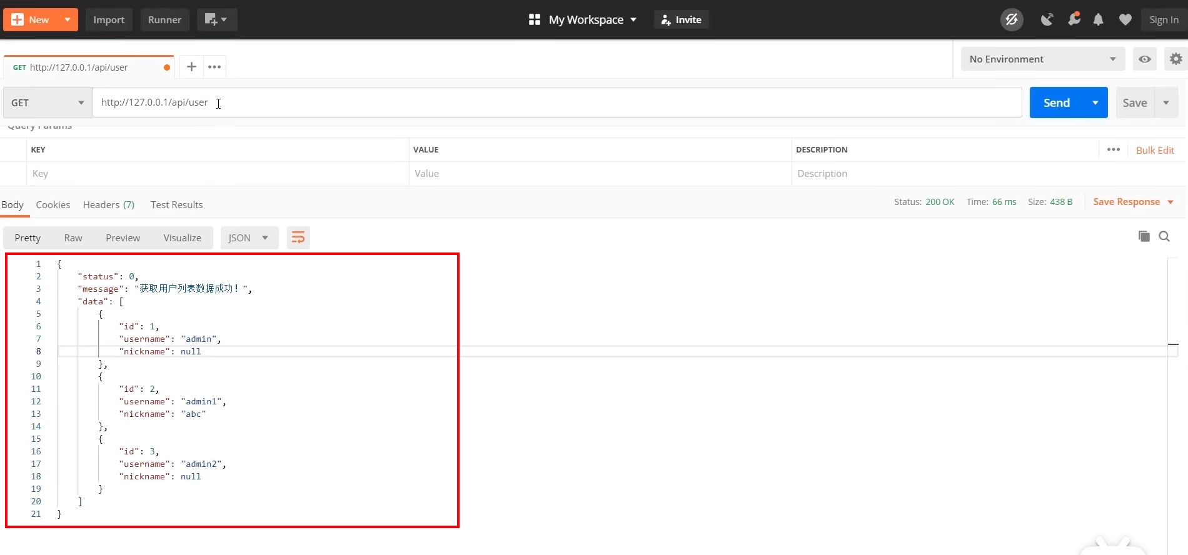Click the sync status icon

point(1012,20)
